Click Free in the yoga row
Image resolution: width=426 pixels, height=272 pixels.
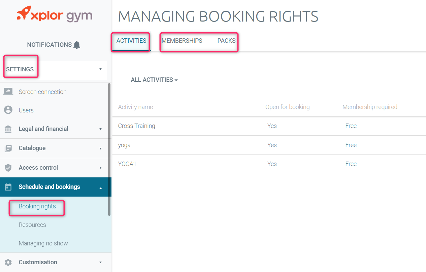coord(351,145)
